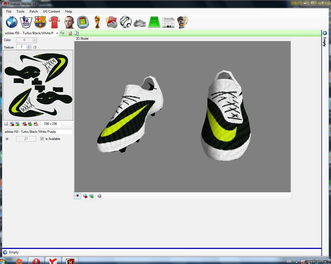The image size is (331, 264).
Task: Open the newspaper icon
Action: click(x=169, y=22)
